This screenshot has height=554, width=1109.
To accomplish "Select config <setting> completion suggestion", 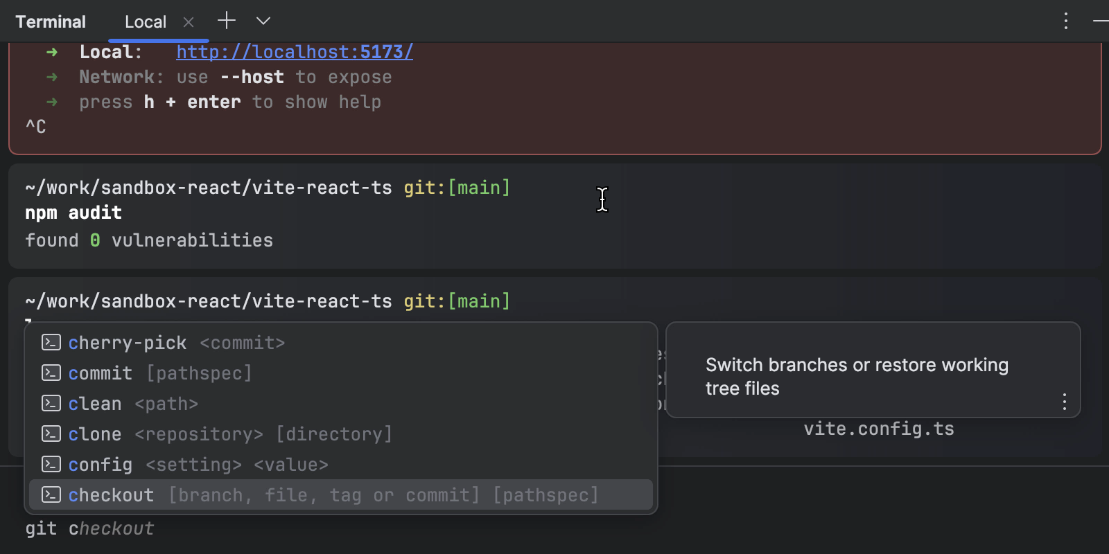I will click(x=340, y=465).
